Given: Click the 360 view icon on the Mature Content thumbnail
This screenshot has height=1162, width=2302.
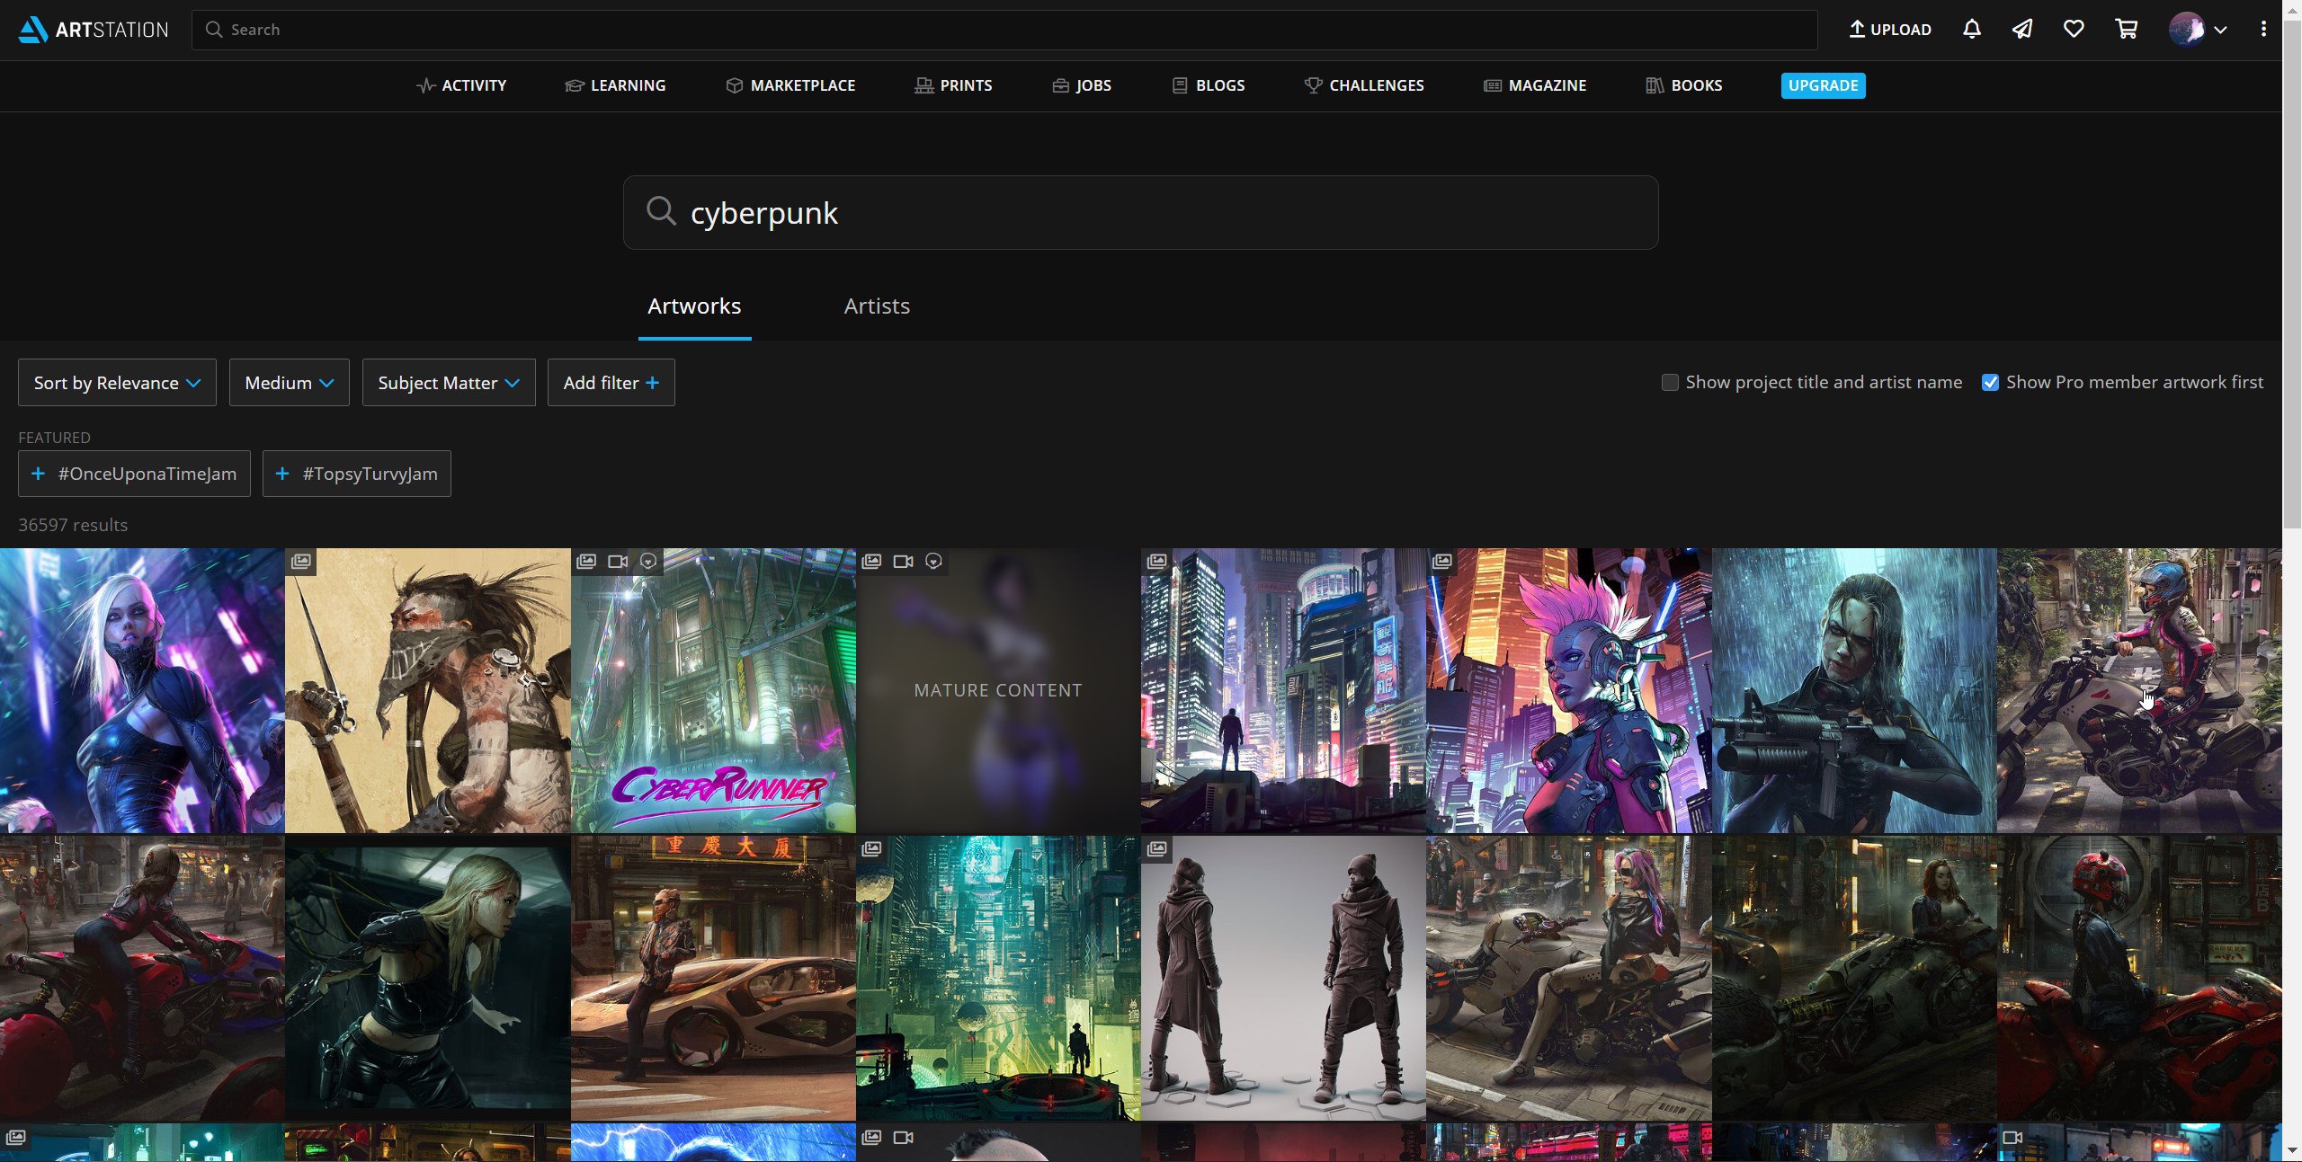Looking at the screenshot, I should [x=933, y=562].
